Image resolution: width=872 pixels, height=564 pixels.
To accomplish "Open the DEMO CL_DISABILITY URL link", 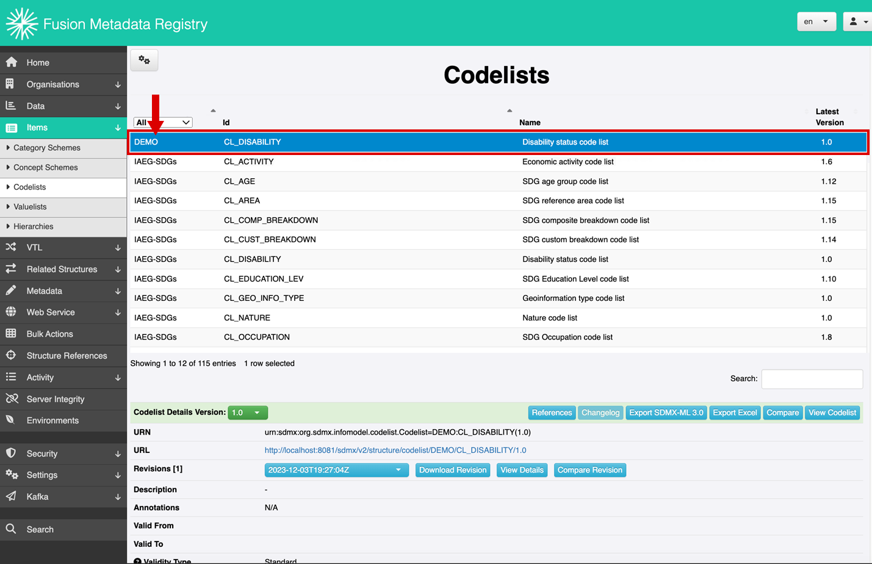I will [x=395, y=450].
